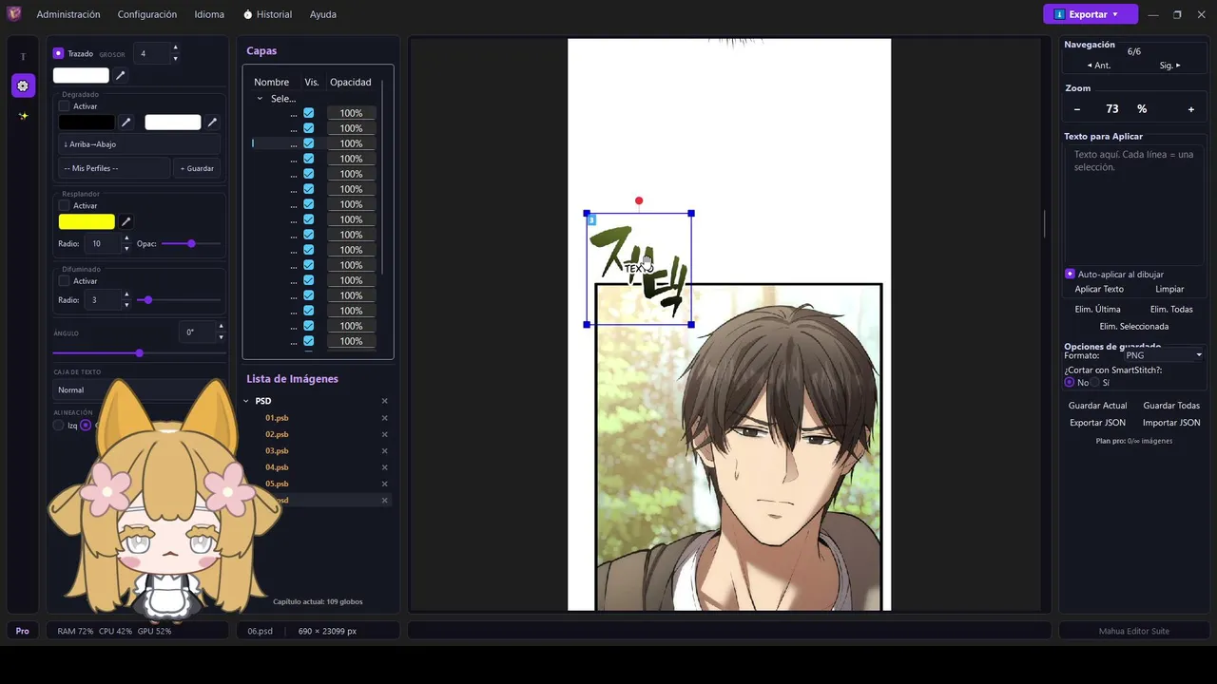Toggle Auto-aplicar al dibujar
The image size is (1217, 684).
(x=1070, y=274)
